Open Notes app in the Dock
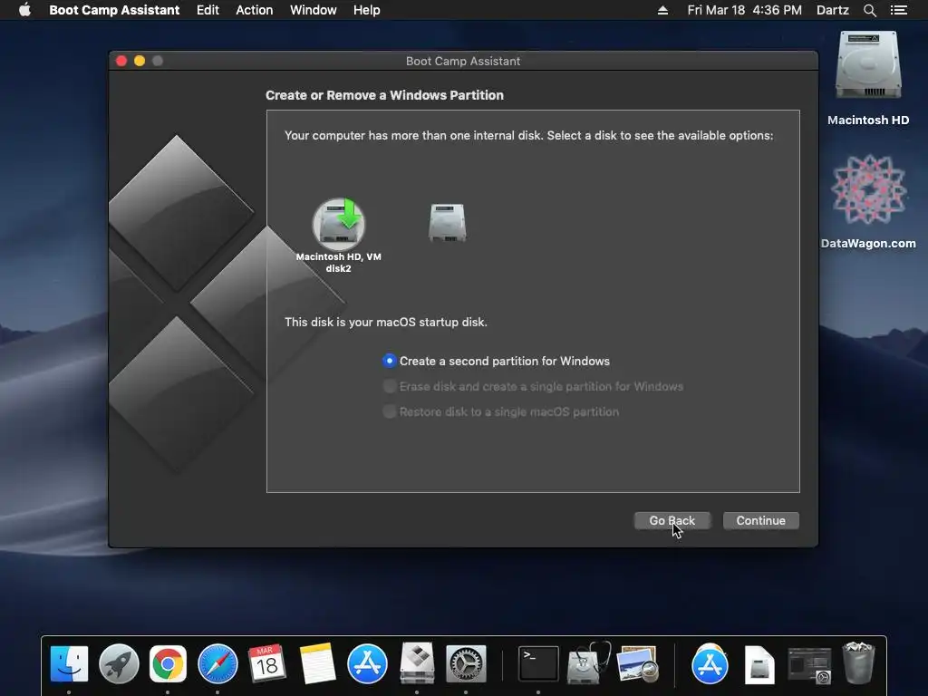This screenshot has height=696, width=928. tap(317, 663)
